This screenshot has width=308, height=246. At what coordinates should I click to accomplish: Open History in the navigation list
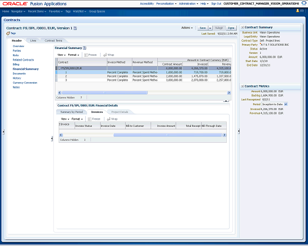pyautogui.click(x=17, y=78)
